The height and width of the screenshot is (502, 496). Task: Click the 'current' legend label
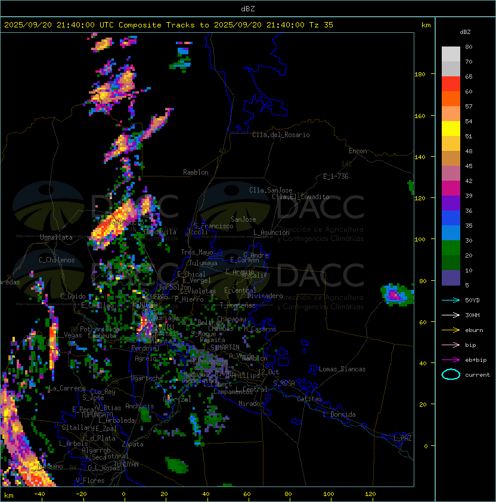[478, 375]
